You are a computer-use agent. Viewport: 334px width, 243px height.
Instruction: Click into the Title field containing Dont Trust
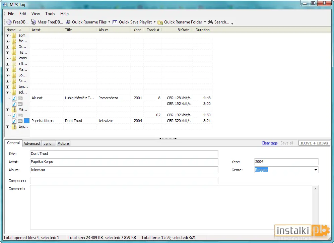click(x=124, y=154)
